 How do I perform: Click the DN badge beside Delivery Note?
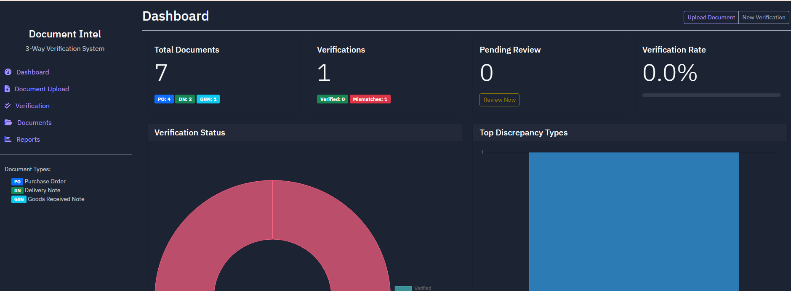[17, 190]
